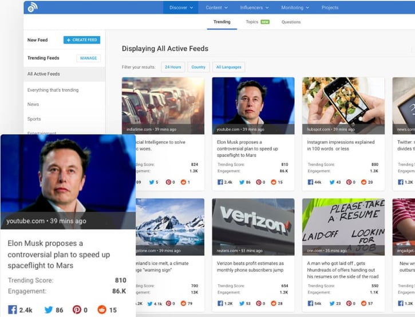
Task: Click Reddit icon on Instagram impressions card
Action: click(x=364, y=182)
